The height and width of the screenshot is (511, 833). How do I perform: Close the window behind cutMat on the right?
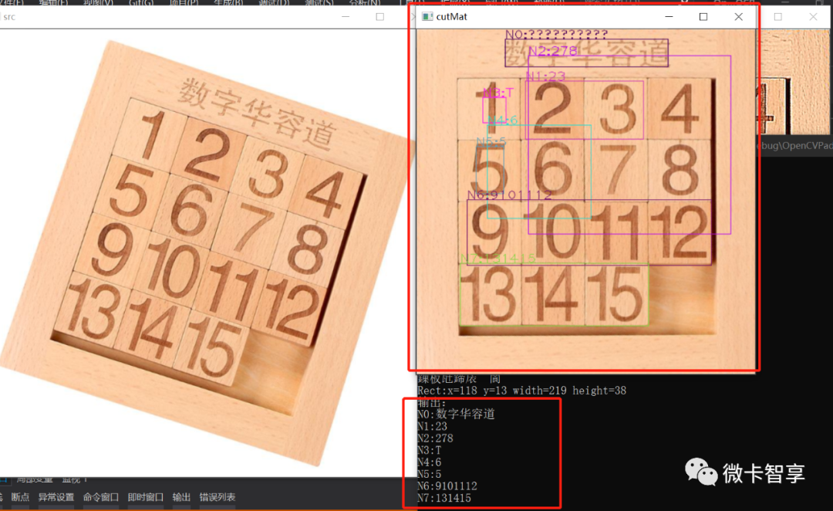click(x=813, y=16)
